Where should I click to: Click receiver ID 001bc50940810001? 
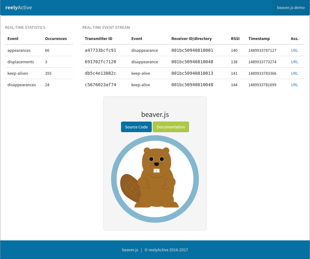tap(192, 50)
